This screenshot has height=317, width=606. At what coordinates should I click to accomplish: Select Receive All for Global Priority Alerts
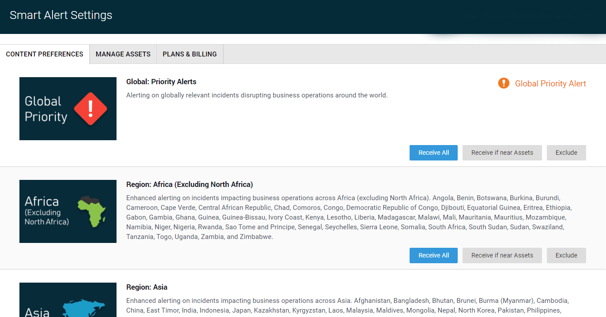click(433, 153)
